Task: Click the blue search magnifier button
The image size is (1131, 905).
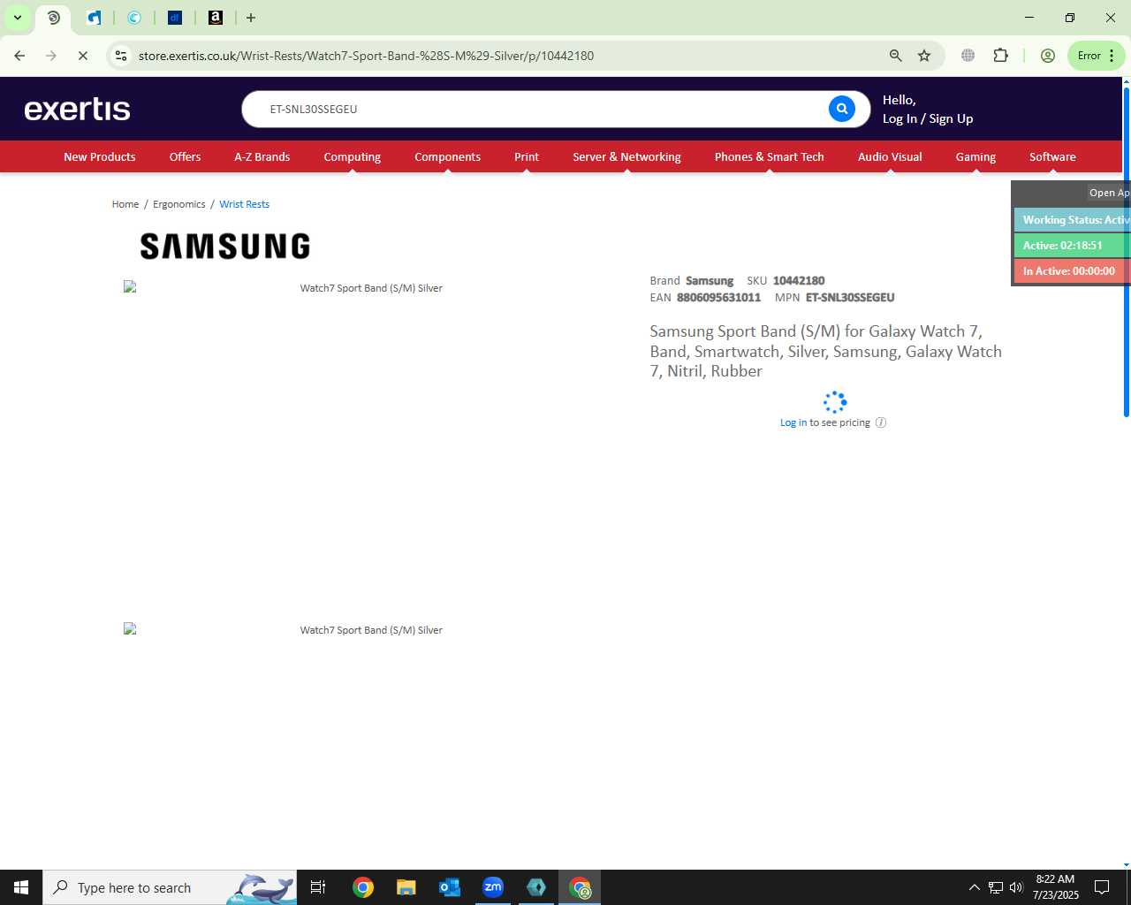Action: click(841, 109)
